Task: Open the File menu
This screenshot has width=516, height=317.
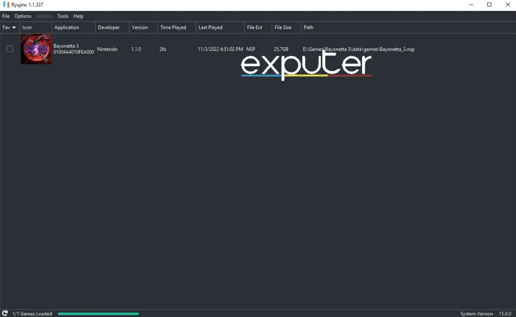Action: pos(6,16)
